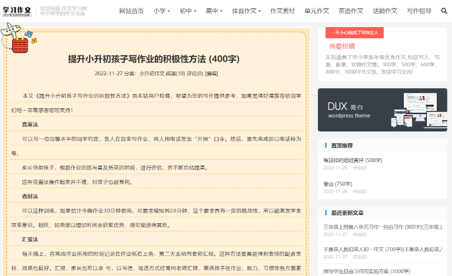
Task: Open 三年级上册第八单元习作 (900字) article
Action: [x=383, y=227]
